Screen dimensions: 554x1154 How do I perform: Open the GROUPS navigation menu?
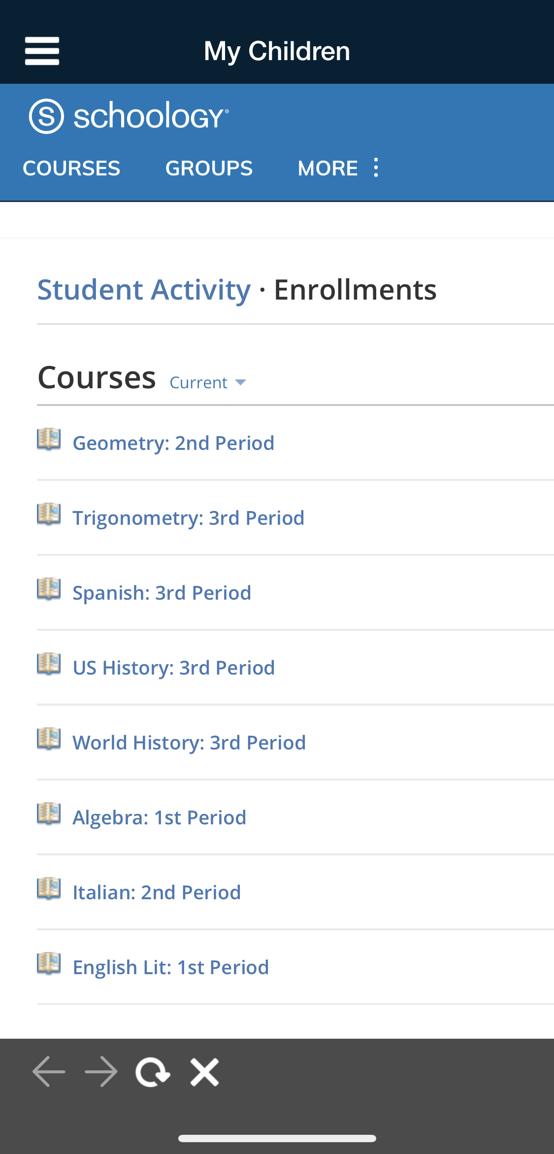[x=209, y=168]
